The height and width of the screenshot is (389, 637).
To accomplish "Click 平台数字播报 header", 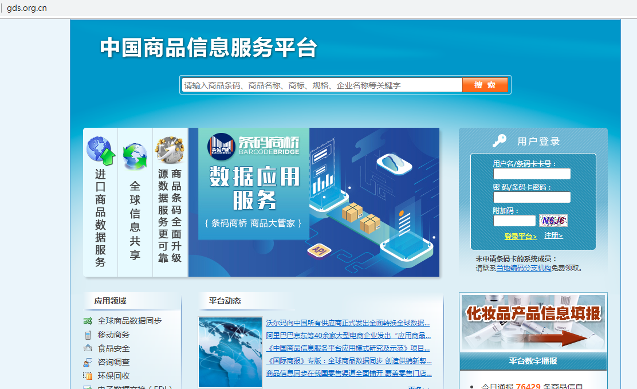I will tap(533, 361).
